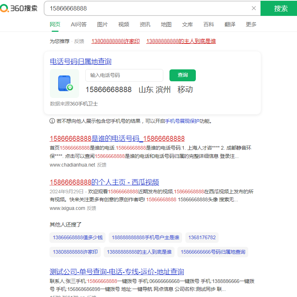This screenshot has width=297, height=297.
Task: Open the 图片 tab
Action: (102, 25)
